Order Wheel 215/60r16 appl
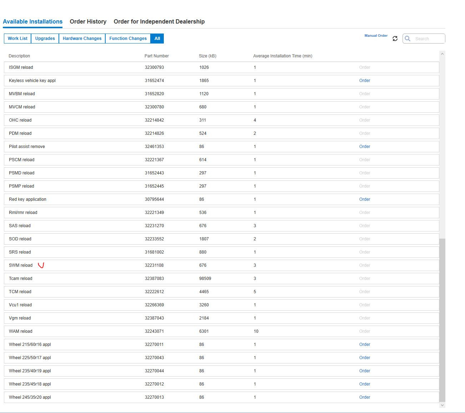The image size is (465, 413). click(x=364, y=345)
